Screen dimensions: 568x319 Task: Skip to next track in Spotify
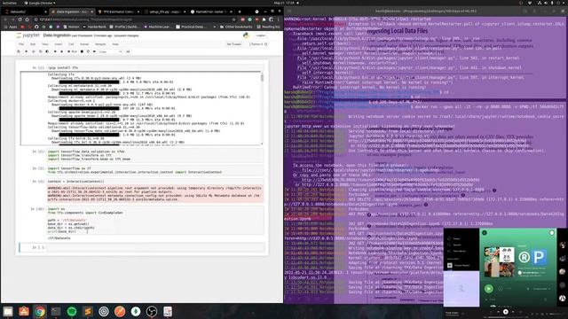click(x=513, y=311)
